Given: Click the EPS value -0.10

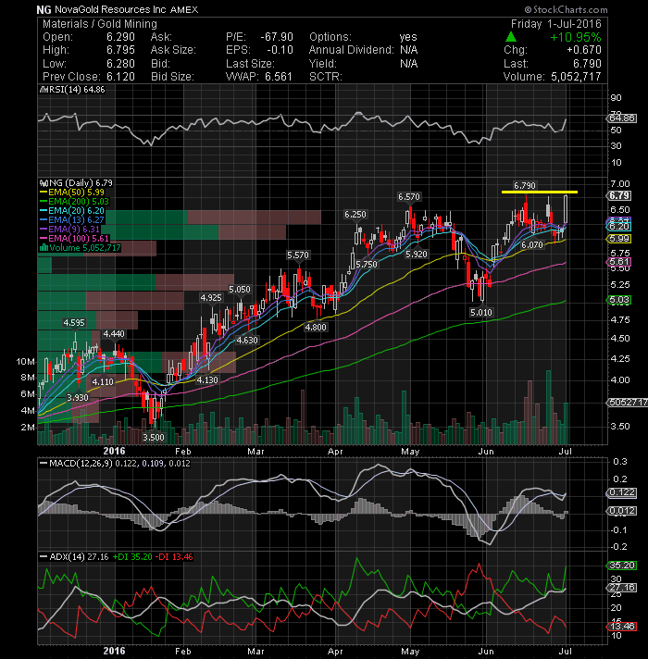Looking at the screenshot, I should [280, 50].
